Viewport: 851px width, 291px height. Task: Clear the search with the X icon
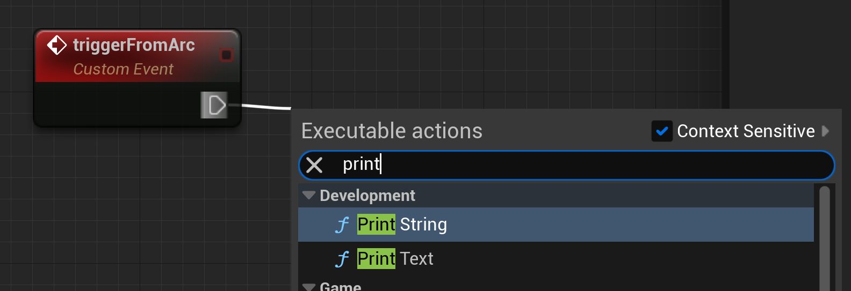pyautogui.click(x=314, y=165)
